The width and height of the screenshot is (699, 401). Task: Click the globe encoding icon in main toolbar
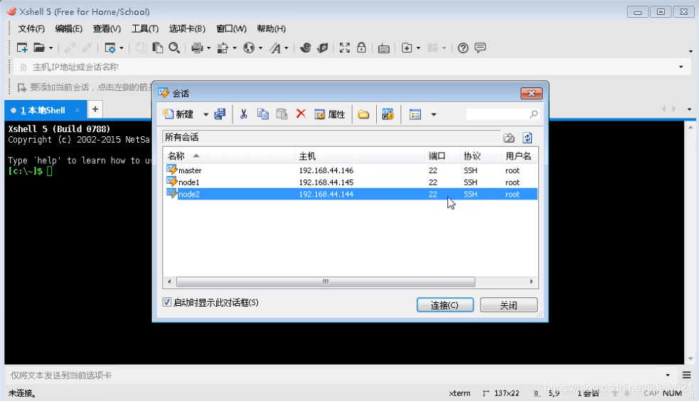point(249,48)
